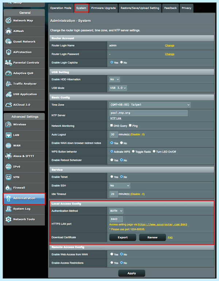Image resolution: width=219 pixels, height=281 pixels.
Task: Open the Authentication Method dropdown
Action: click(116, 211)
